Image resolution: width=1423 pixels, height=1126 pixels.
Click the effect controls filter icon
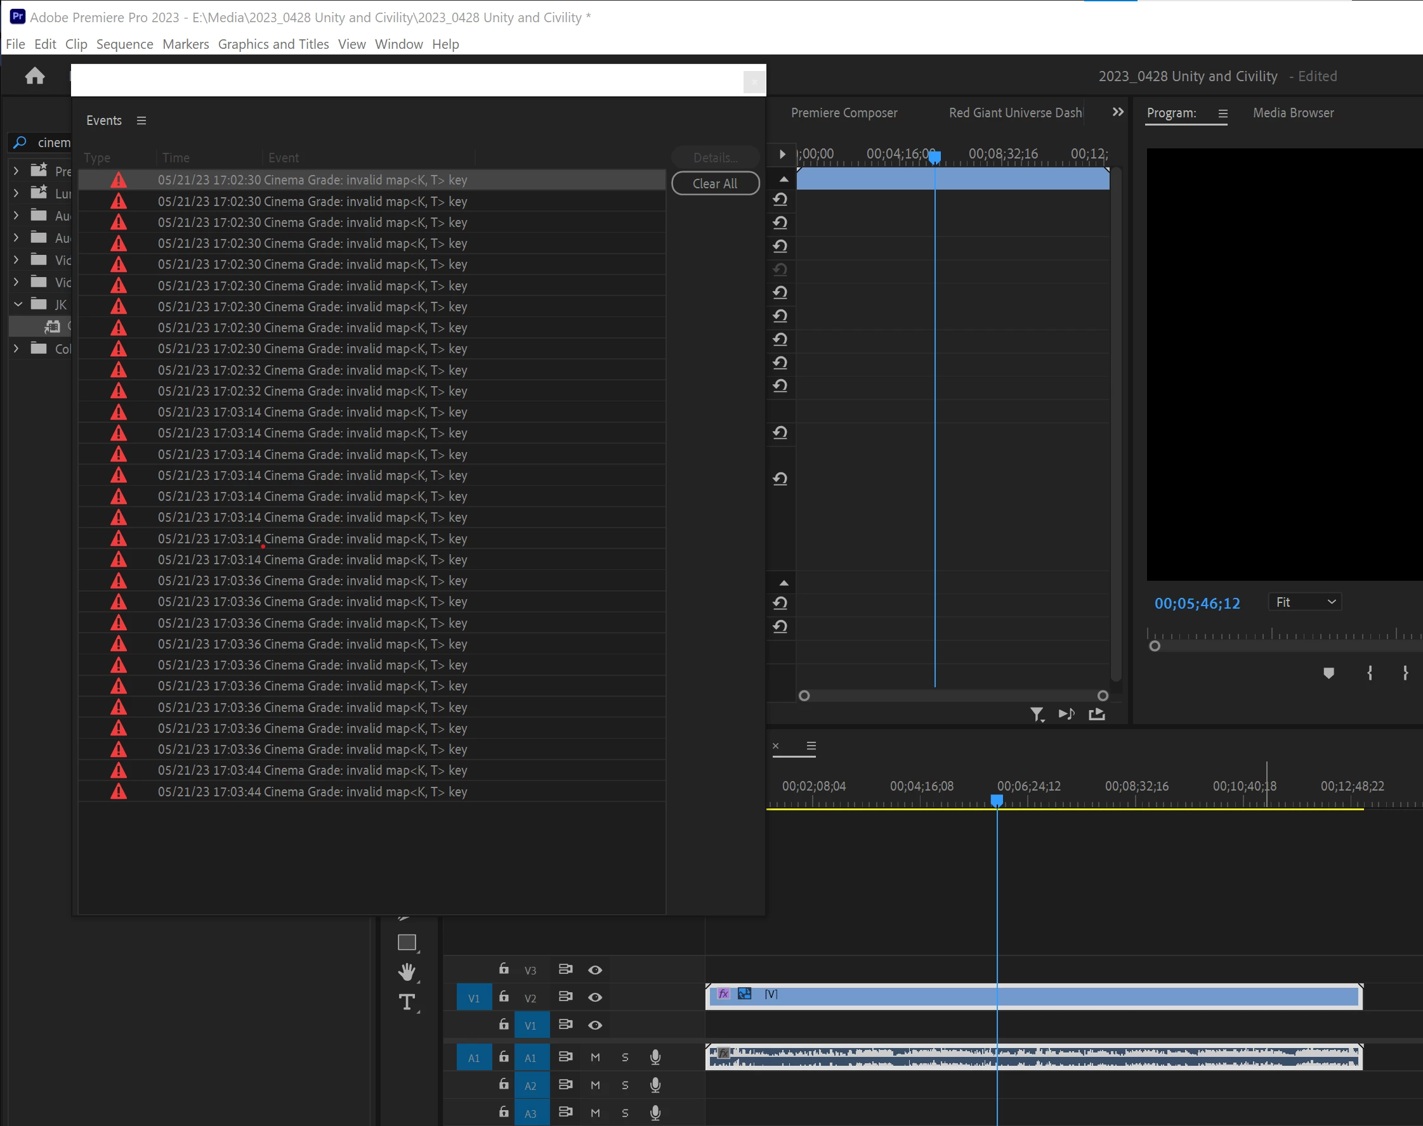click(x=1037, y=714)
